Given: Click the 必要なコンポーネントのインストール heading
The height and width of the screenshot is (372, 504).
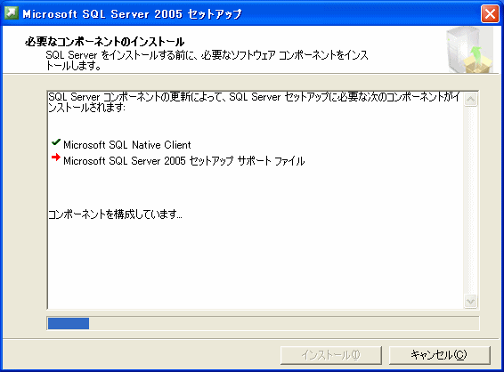Looking at the screenshot, I should pyautogui.click(x=104, y=42).
